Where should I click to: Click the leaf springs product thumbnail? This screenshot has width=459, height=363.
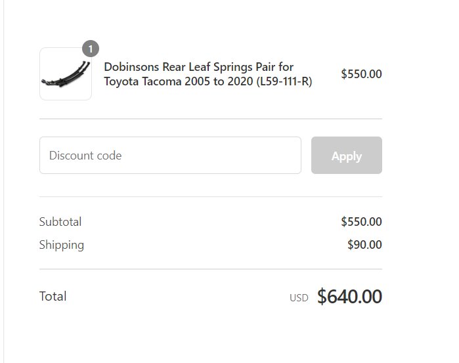tap(66, 74)
